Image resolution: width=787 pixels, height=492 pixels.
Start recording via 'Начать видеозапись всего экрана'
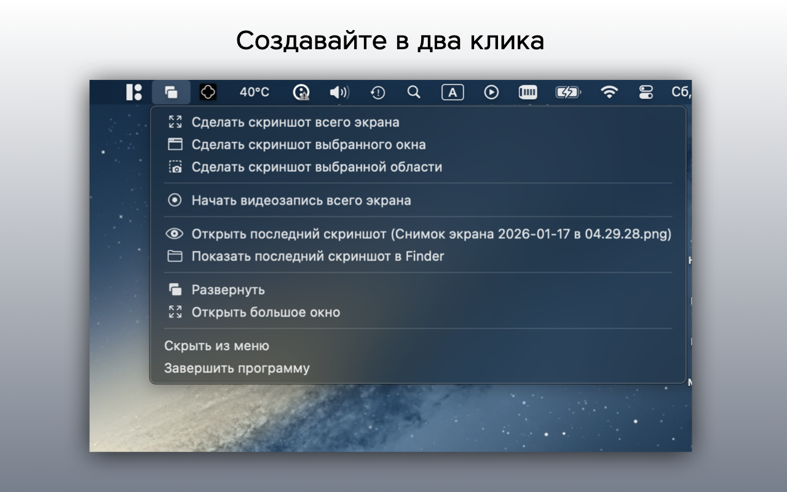coord(301,200)
